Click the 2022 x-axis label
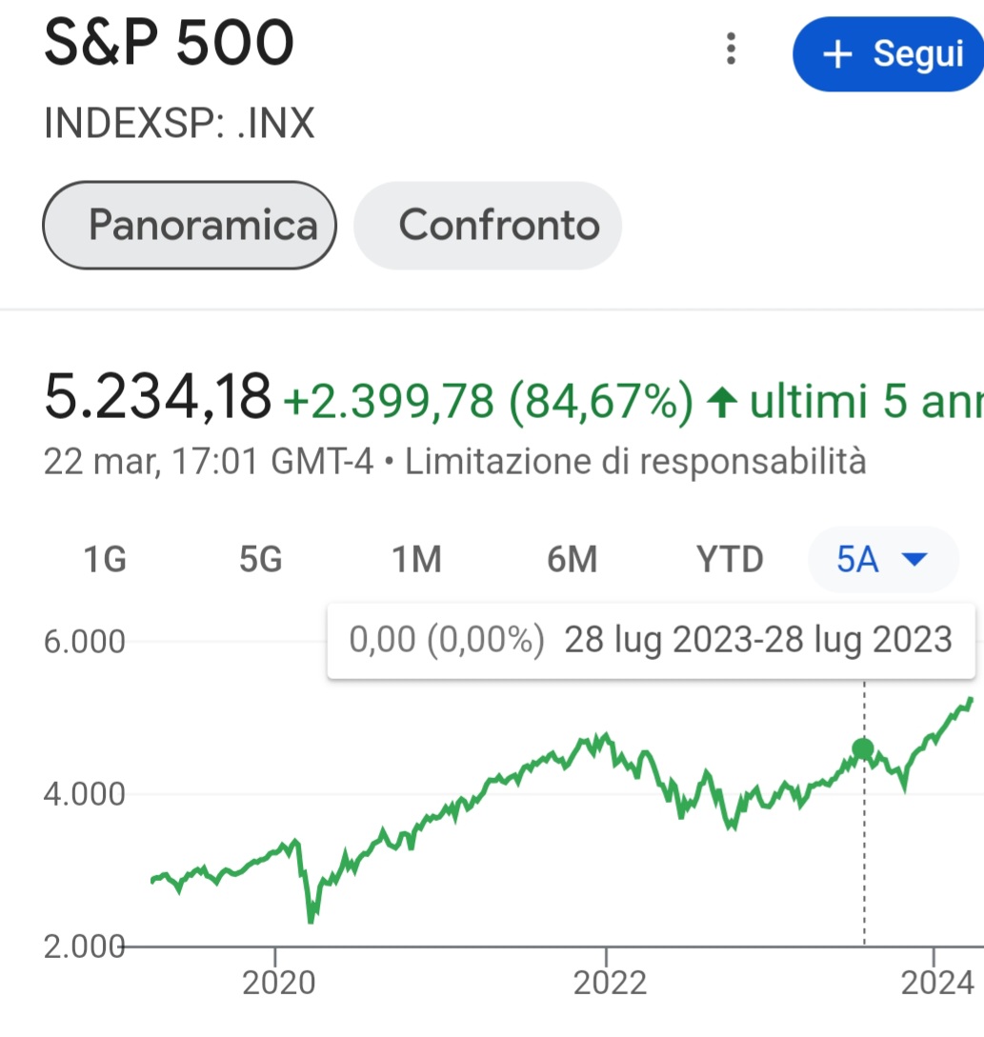The image size is (984, 1037). (608, 982)
